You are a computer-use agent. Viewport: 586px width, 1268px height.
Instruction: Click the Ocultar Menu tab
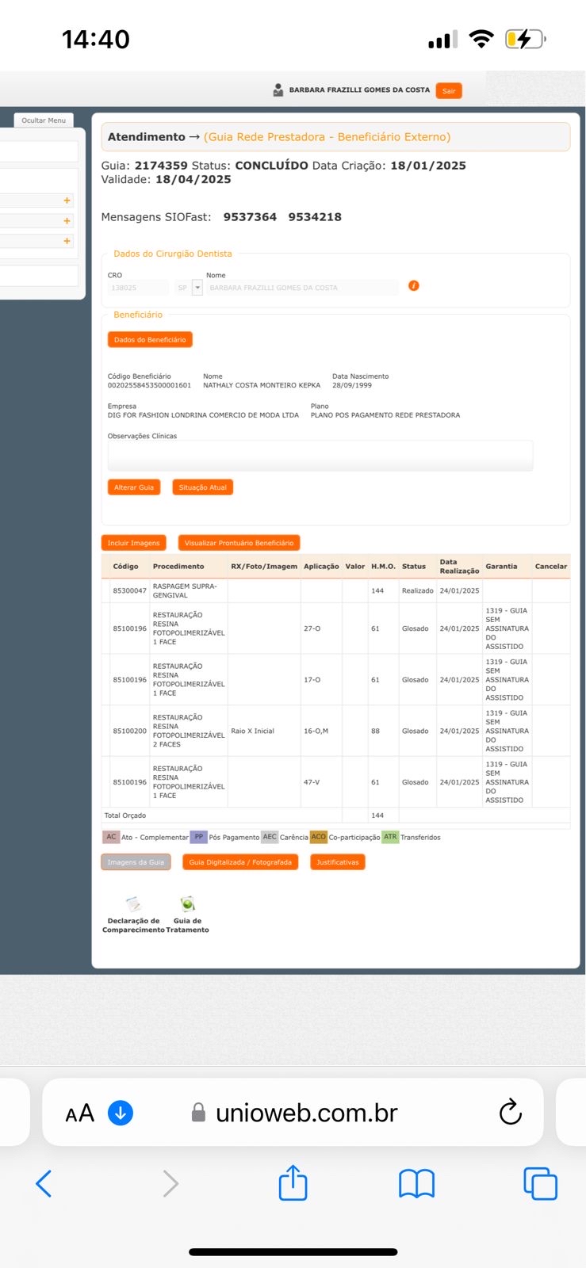[44, 120]
